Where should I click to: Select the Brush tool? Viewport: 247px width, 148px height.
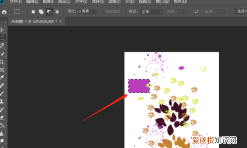tap(2, 94)
